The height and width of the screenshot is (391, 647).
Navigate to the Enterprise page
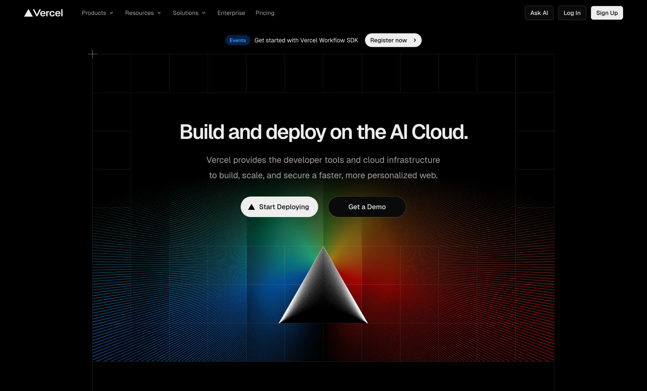(231, 13)
